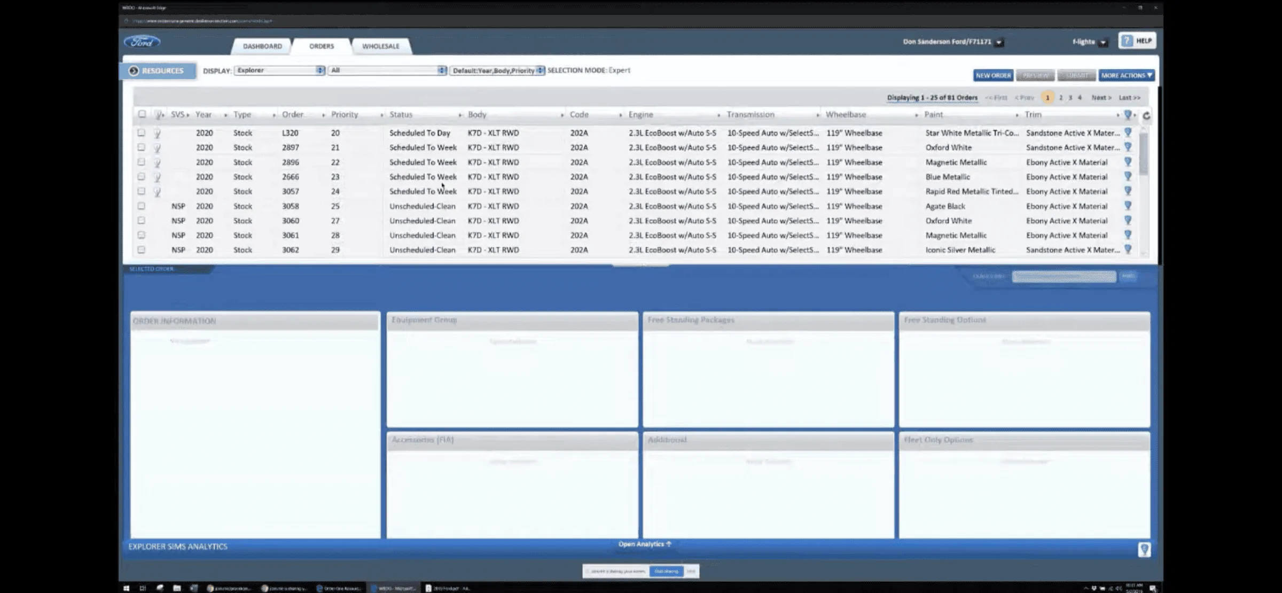The width and height of the screenshot is (1282, 593).
Task: Click Open Analytics
Action: (x=645, y=544)
